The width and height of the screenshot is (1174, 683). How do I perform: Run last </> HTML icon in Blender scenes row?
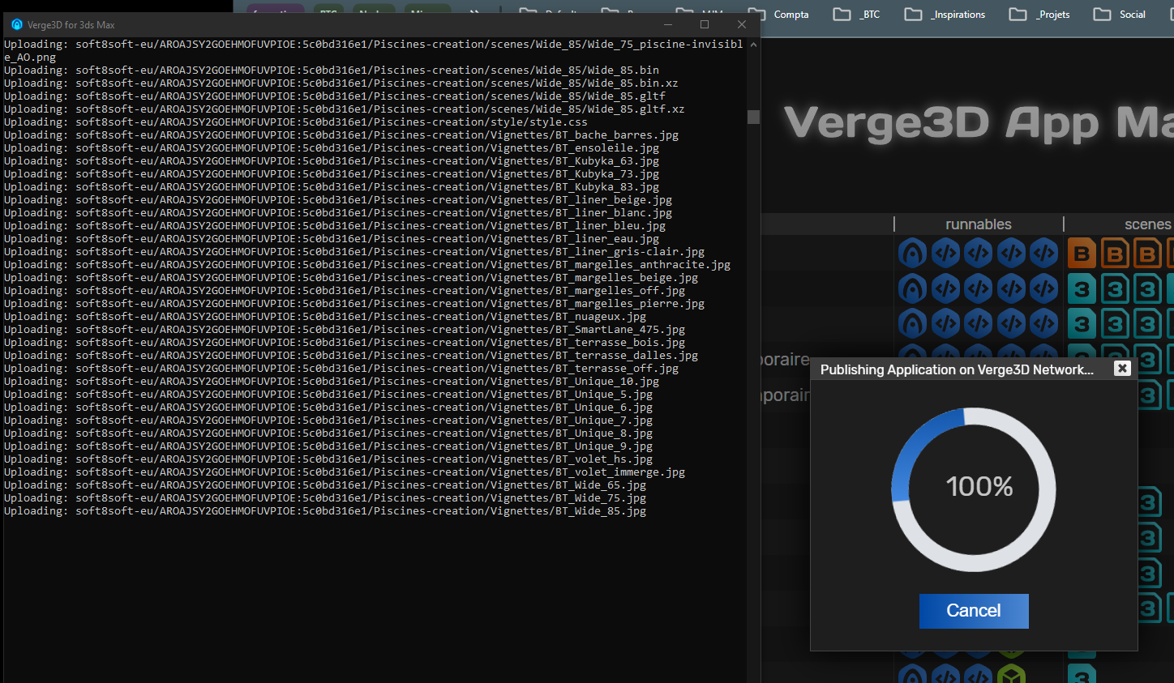[x=1044, y=254]
